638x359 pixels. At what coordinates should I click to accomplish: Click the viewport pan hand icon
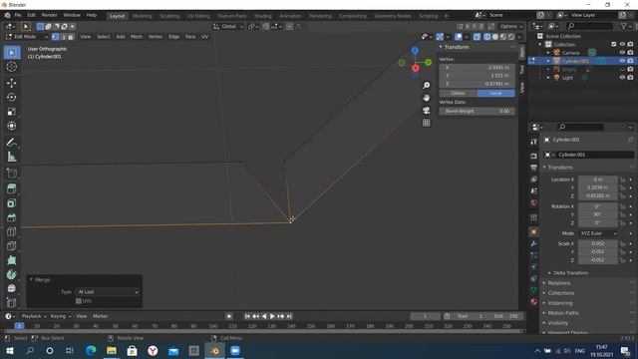point(426,98)
